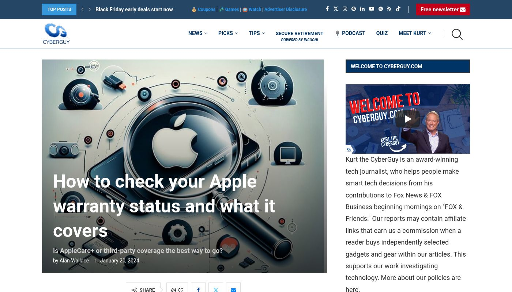Open the YouTube channel icon
512x292 pixels.
[371, 9]
